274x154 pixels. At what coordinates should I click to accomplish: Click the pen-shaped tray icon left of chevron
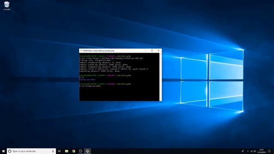pyautogui.click(x=243, y=151)
